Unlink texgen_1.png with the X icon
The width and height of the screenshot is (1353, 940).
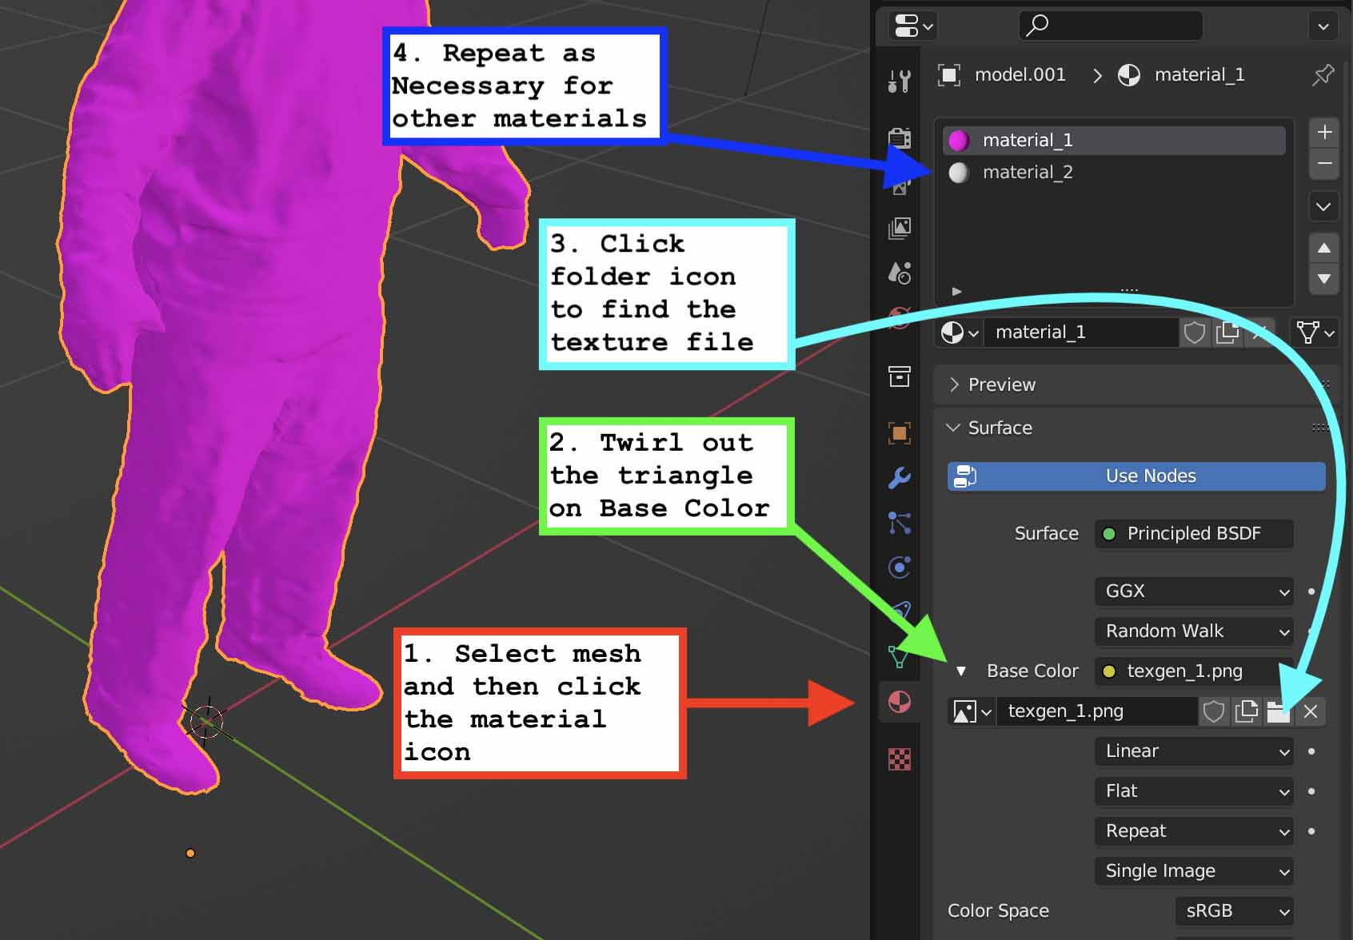[x=1311, y=711]
